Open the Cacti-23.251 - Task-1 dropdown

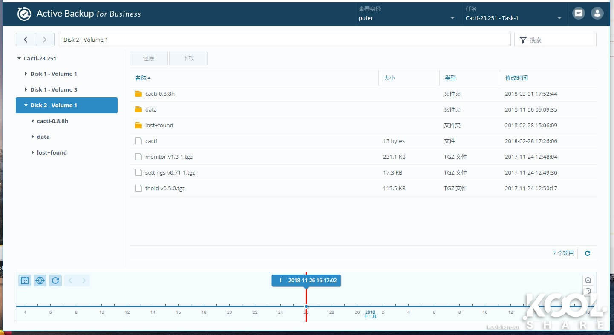[x=513, y=18]
